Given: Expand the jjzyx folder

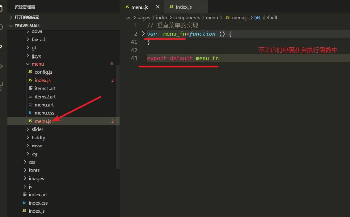Looking at the screenshot, I should [x=28, y=56].
